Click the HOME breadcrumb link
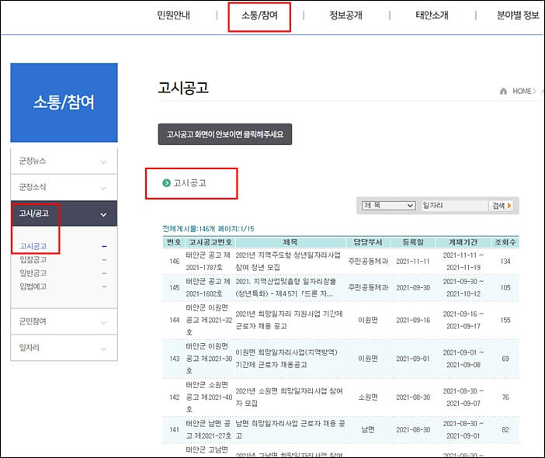The width and height of the screenshot is (545, 458). click(522, 91)
